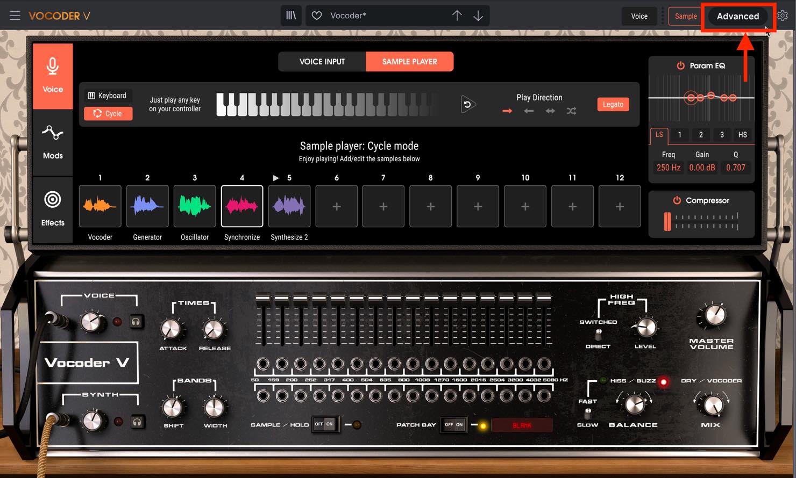Select the LS EQ band tab

(x=659, y=135)
